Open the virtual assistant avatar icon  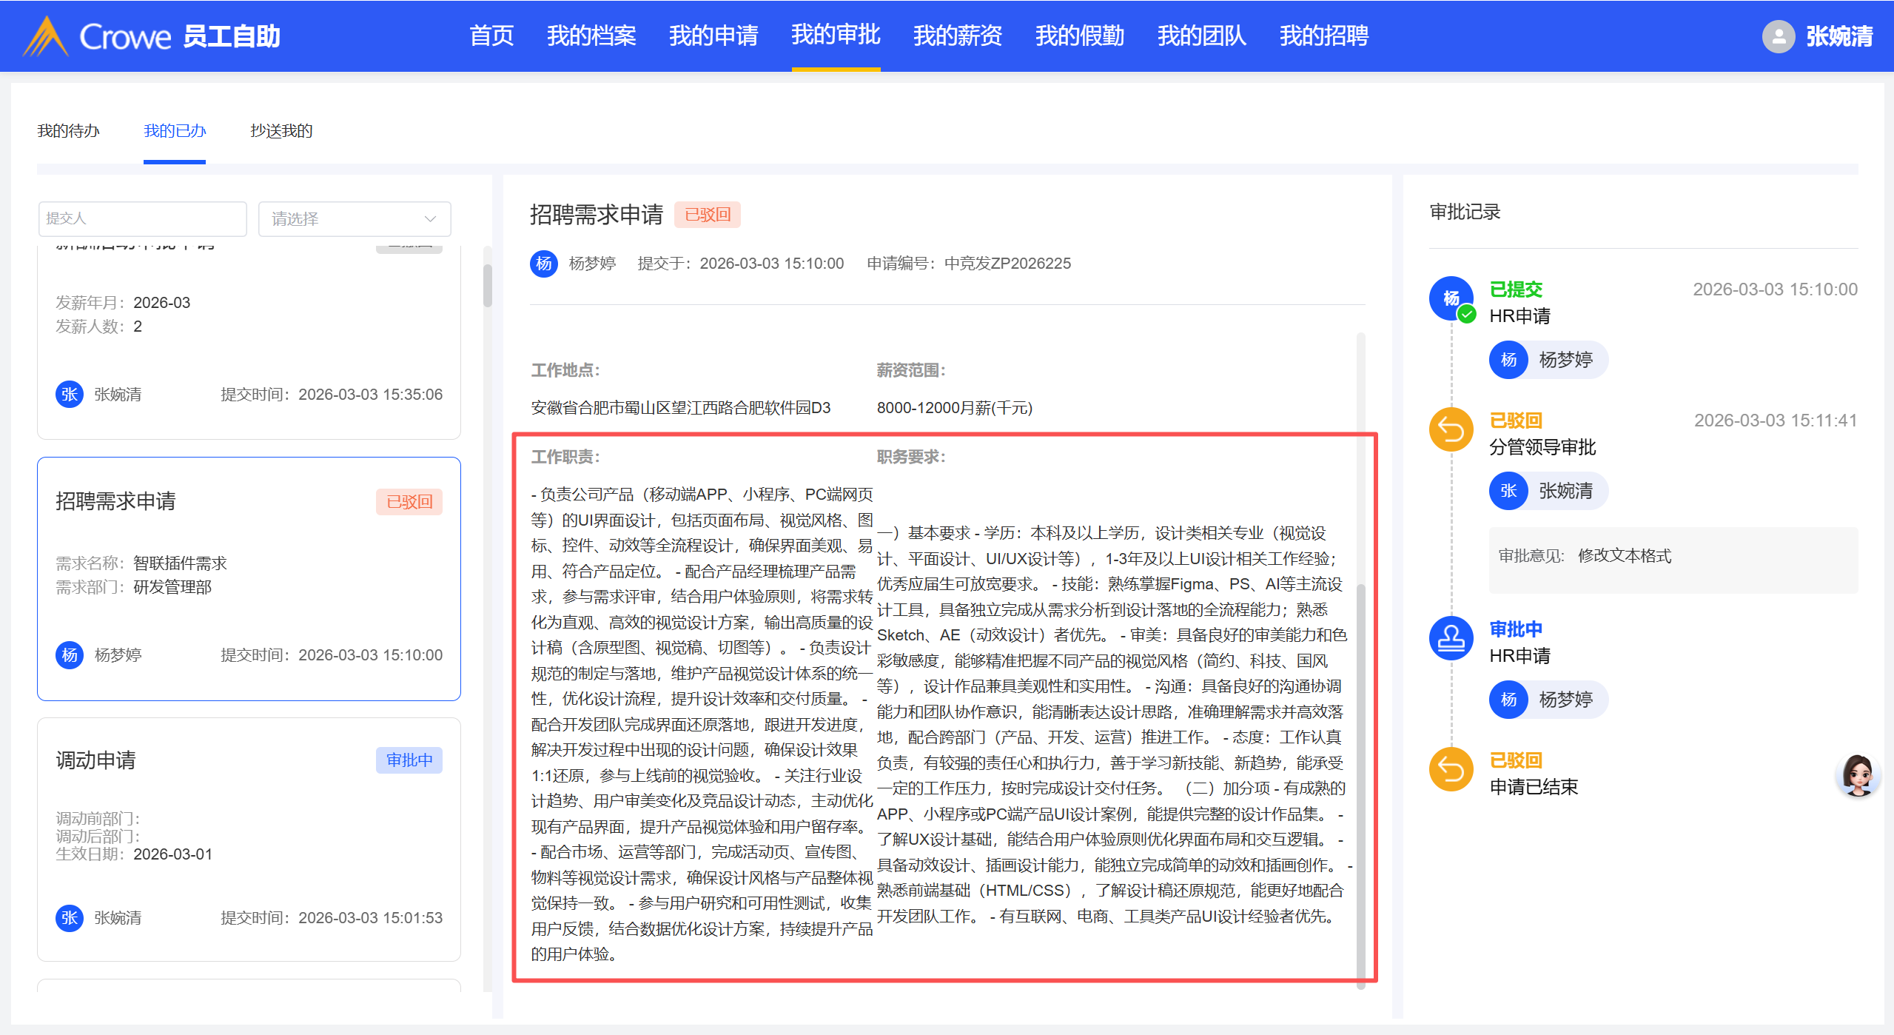[x=1857, y=775]
